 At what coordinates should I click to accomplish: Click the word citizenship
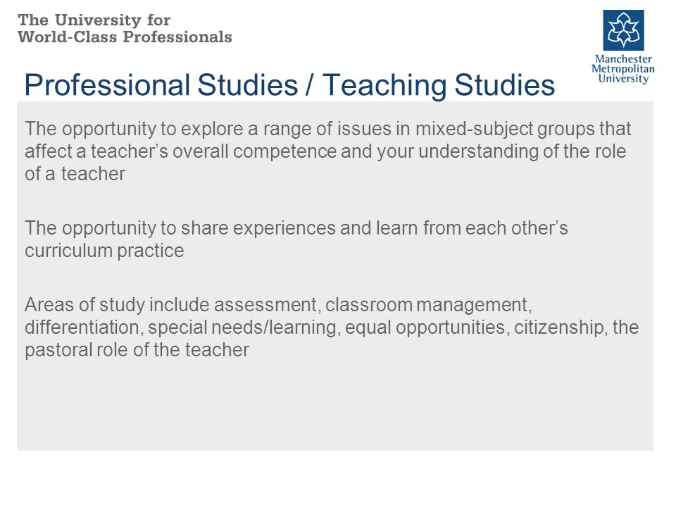click(x=558, y=327)
